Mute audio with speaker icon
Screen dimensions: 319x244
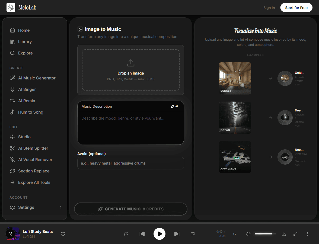coord(248,234)
